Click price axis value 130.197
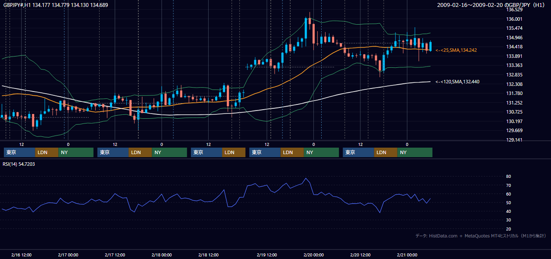The image size is (551, 259). [514, 121]
